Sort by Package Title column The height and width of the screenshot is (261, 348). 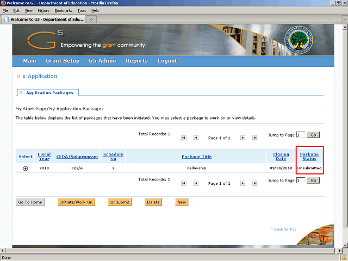[197, 157]
